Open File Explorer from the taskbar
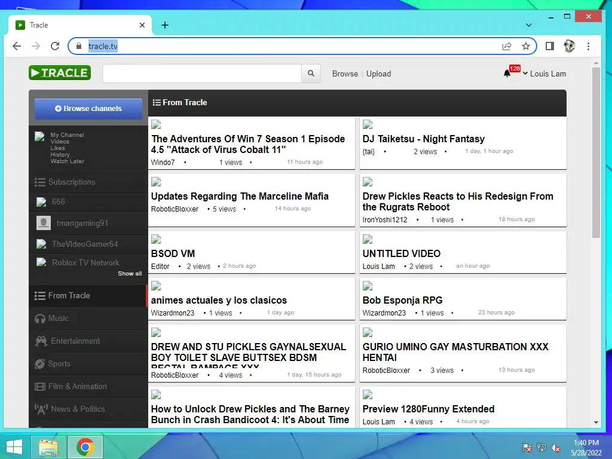 coord(48,447)
